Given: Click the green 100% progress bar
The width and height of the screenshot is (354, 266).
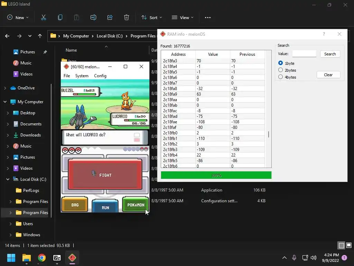Looking at the screenshot, I should coord(216,175).
